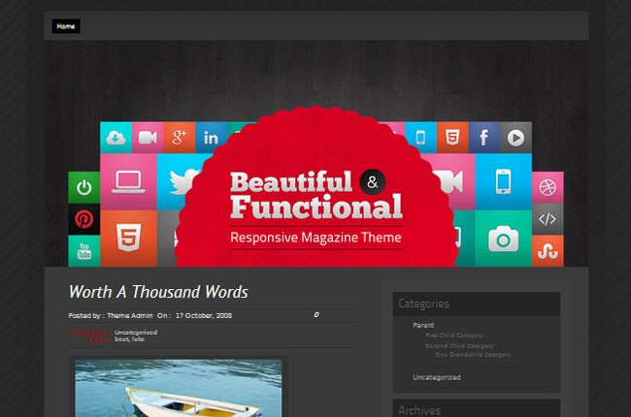631x417 pixels.
Task: Click the boat photo thumbnail
Action: coord(178,388)
